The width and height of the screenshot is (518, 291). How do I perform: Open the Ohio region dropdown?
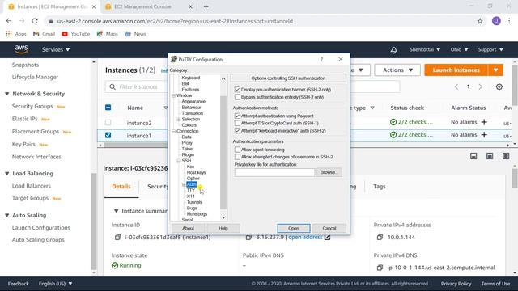pyautogui.click(x=459, y=49)
